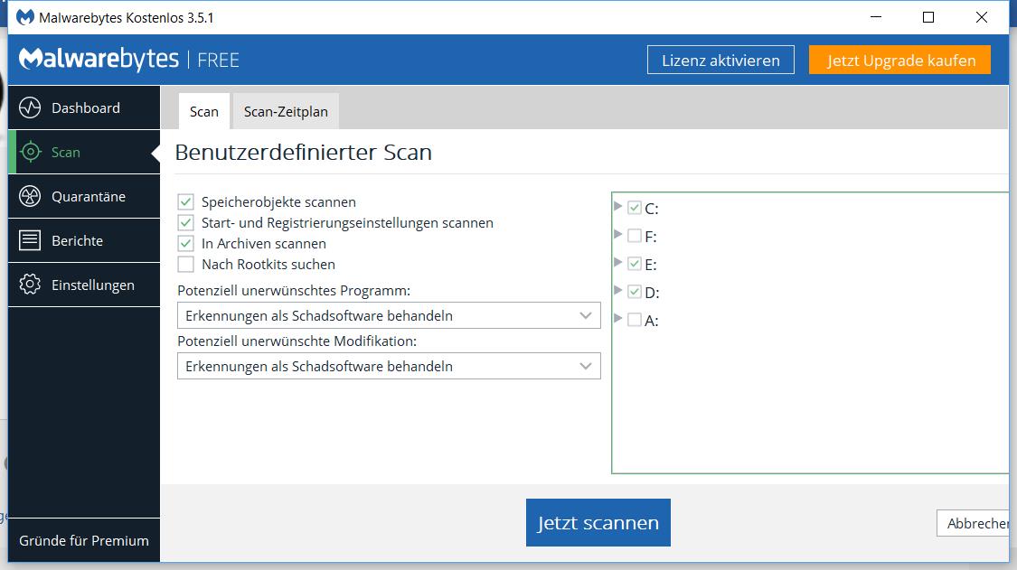The height and width of the screenshot is (570, 1017).
Task: Check drive A: checkbox
Action: tap(635, 319)
